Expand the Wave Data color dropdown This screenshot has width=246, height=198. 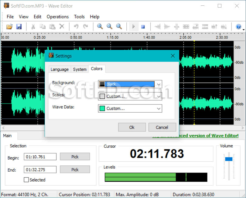(x=159, y=109)
